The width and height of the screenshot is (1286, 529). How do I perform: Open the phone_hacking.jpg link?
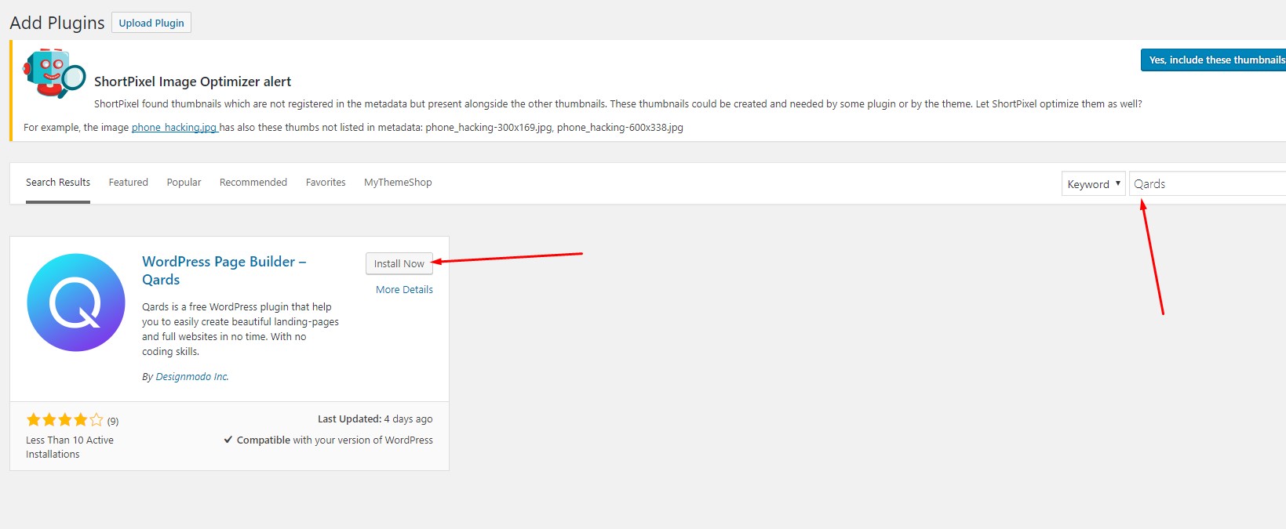pos(174,127)
